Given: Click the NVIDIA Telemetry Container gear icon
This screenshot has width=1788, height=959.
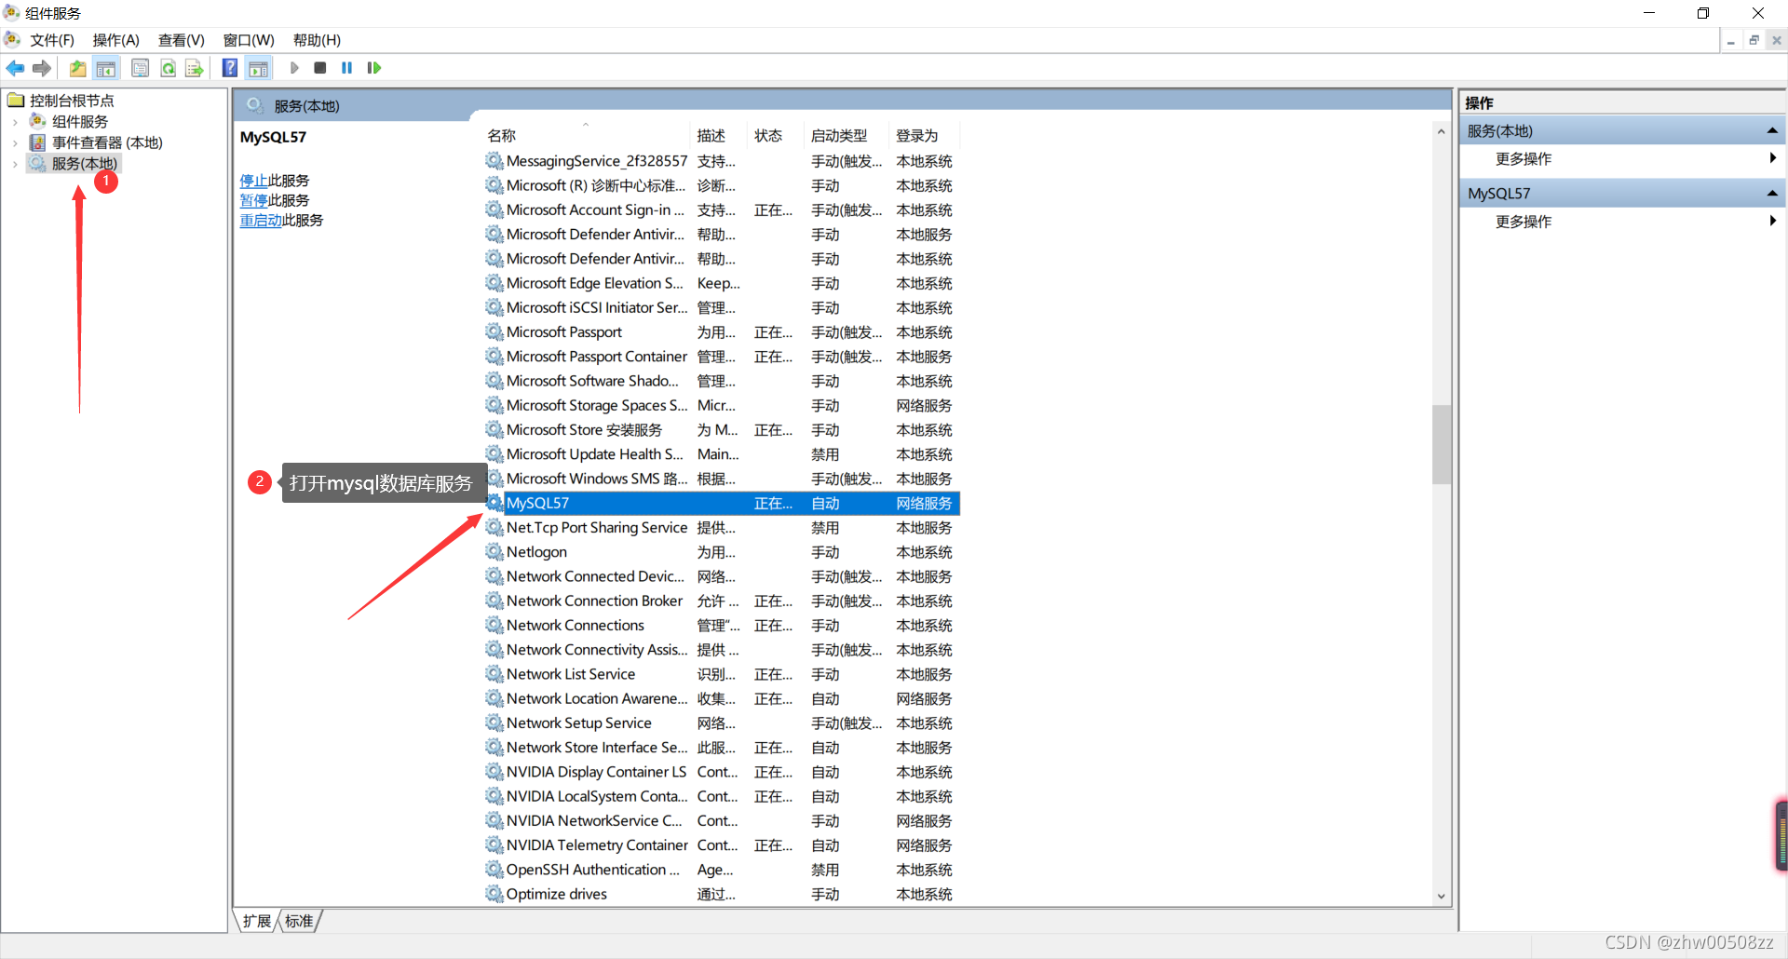Looking at the screenshot, I should [x=494, y=845].
